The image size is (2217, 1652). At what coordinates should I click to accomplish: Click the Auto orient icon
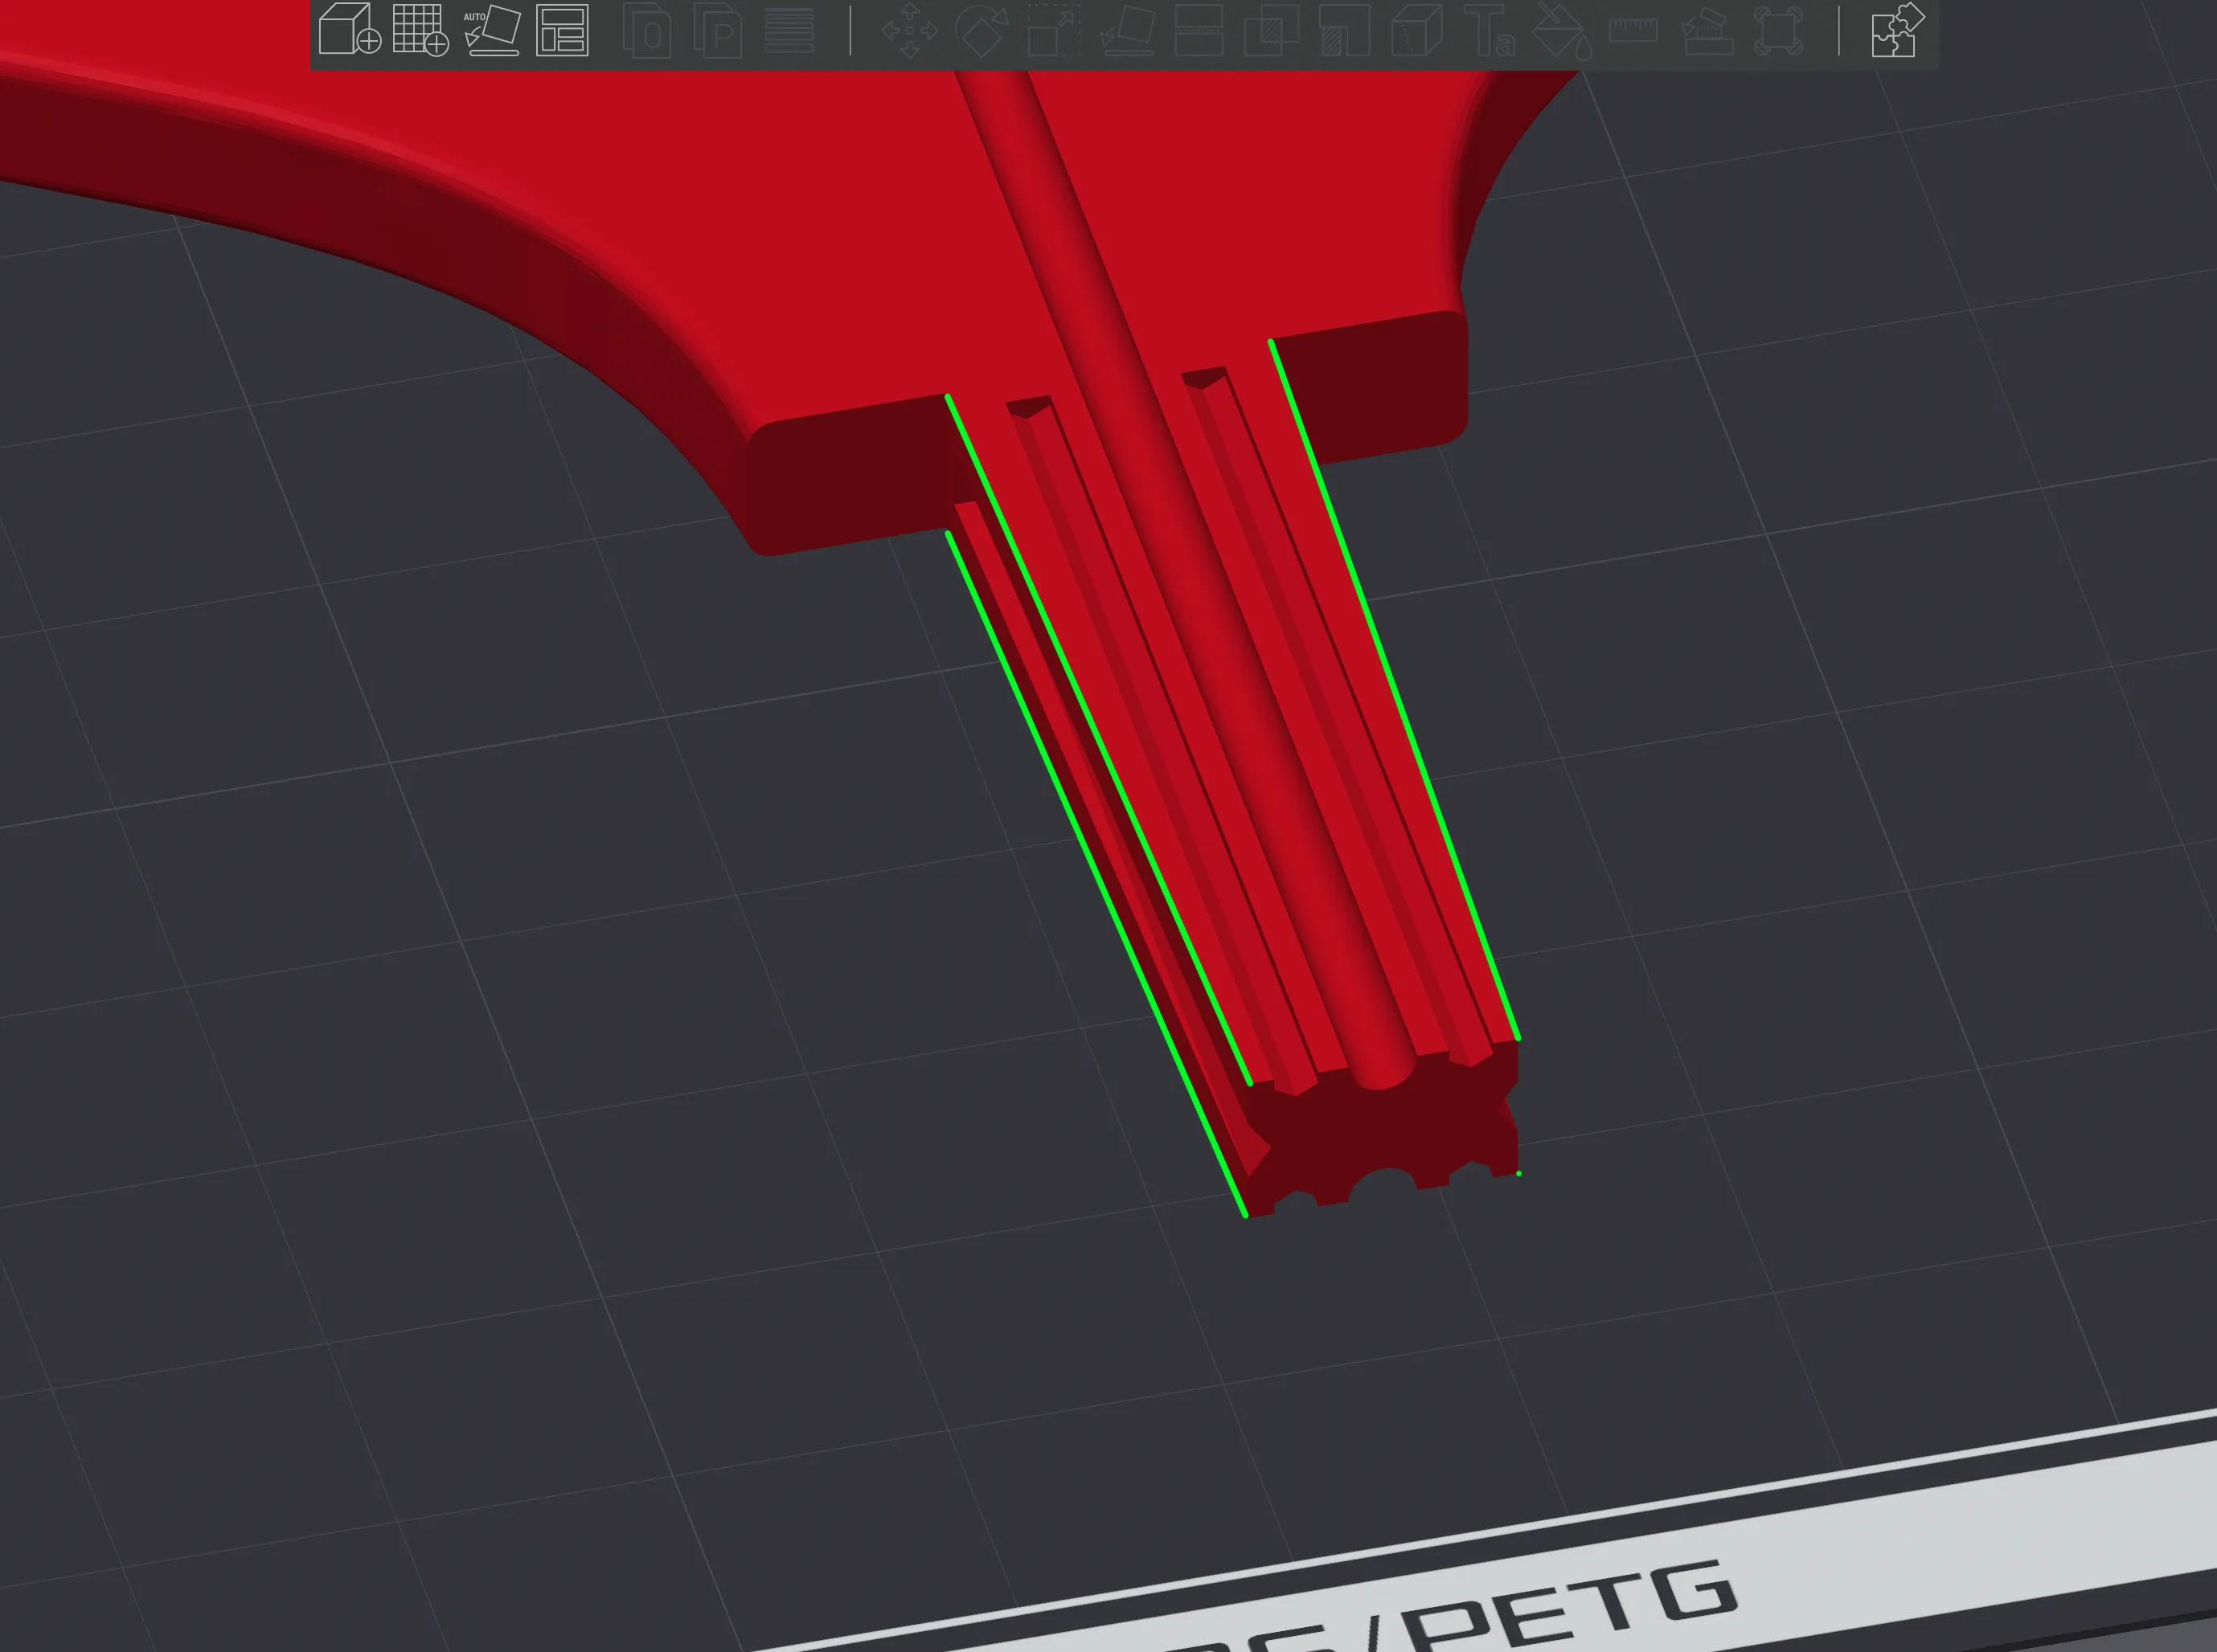click(492, 30)
